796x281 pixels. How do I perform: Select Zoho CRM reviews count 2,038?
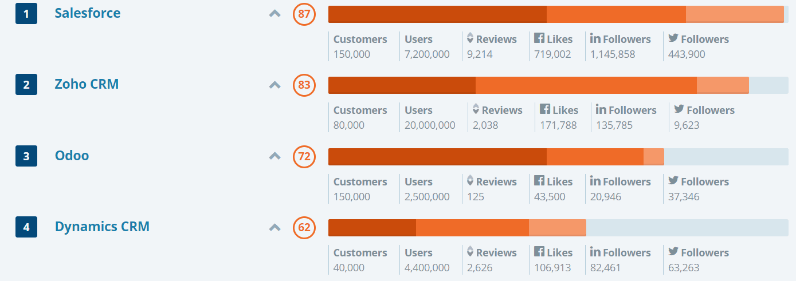pos(485,125)
